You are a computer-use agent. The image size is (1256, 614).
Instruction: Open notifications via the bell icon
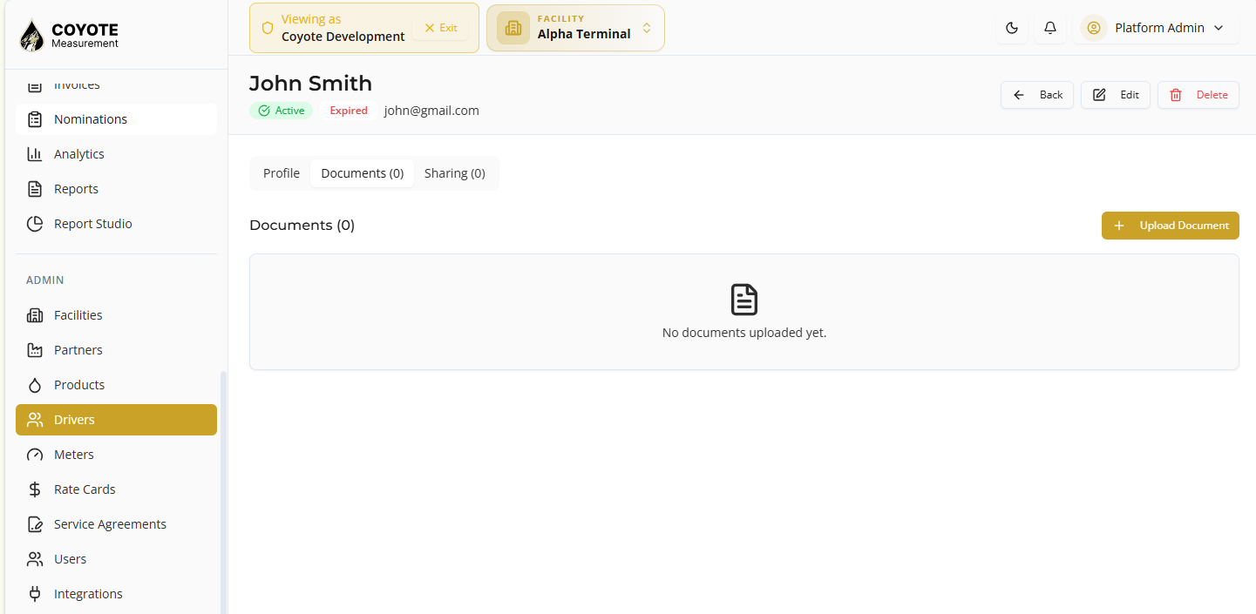click(x=1050, y=28)
